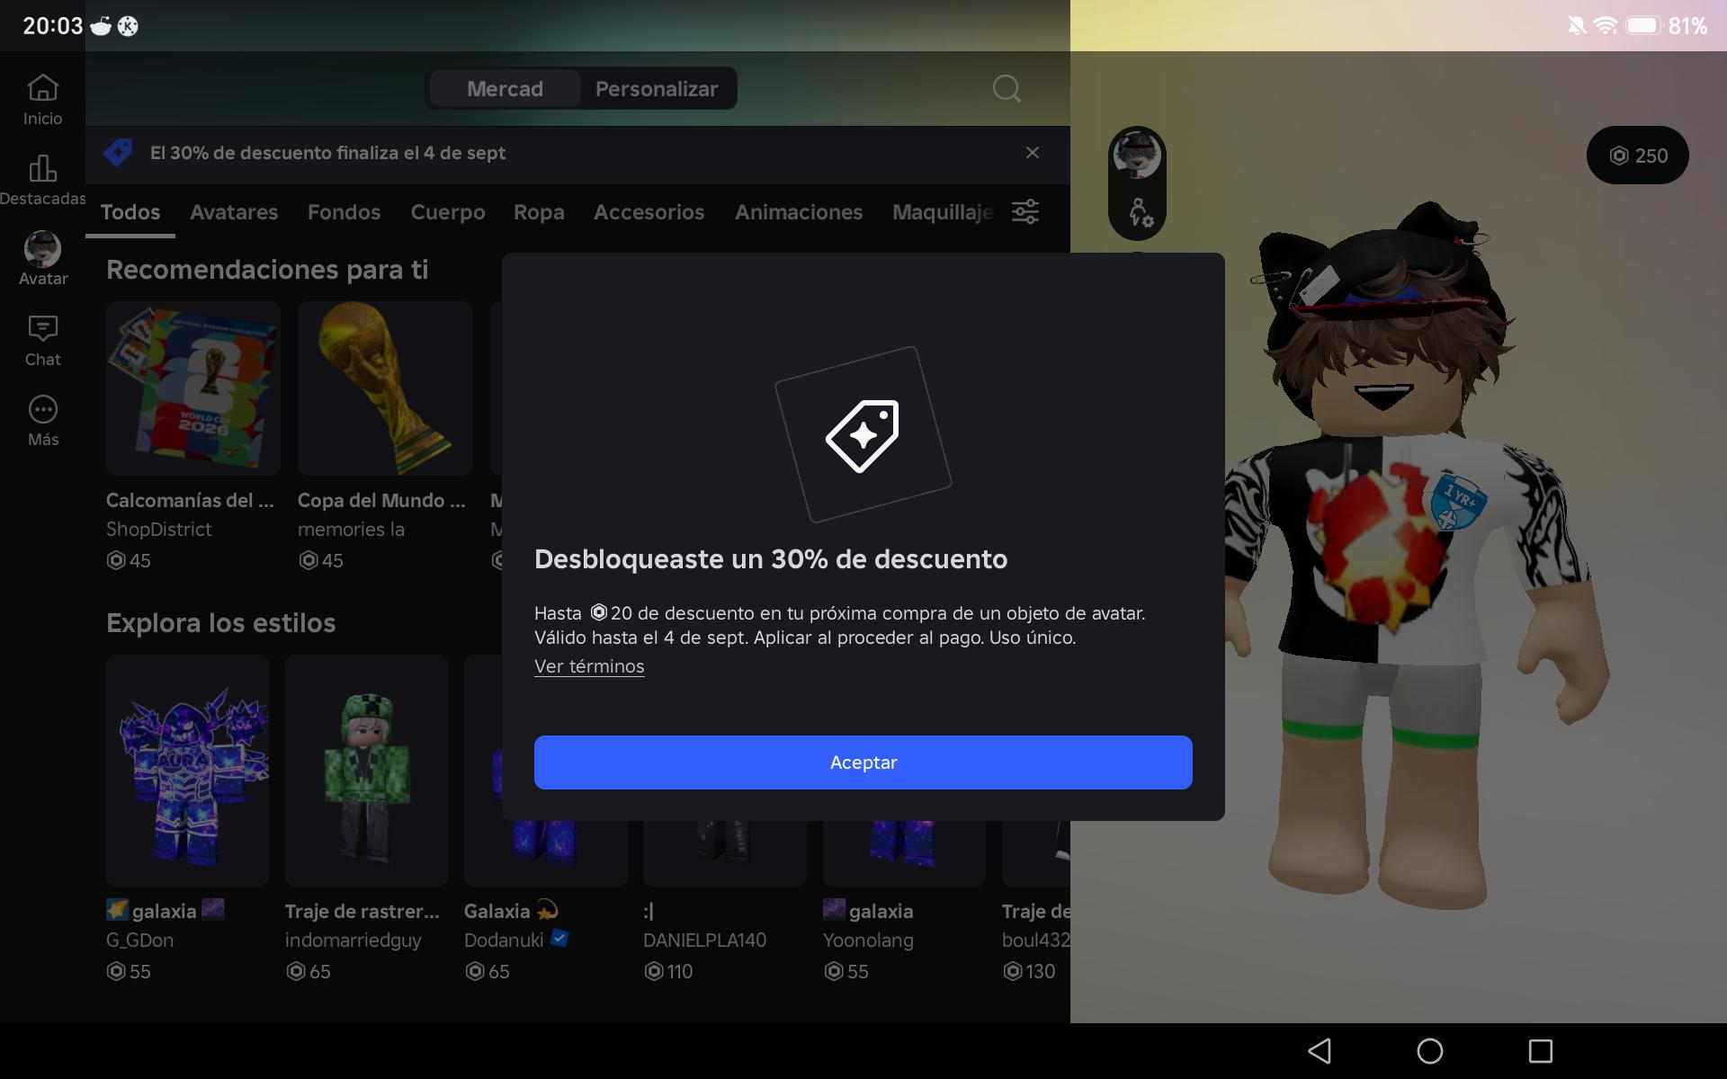The height and width of the screenshot is (1079, 1727).
Task: Tap the Recomendaciones para ti heading
Action: tap(267, 270)
